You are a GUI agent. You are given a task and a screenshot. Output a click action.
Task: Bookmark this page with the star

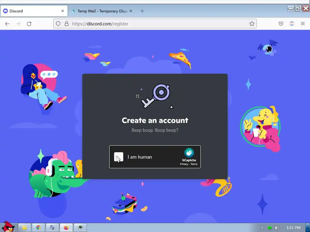click(252, 24)
